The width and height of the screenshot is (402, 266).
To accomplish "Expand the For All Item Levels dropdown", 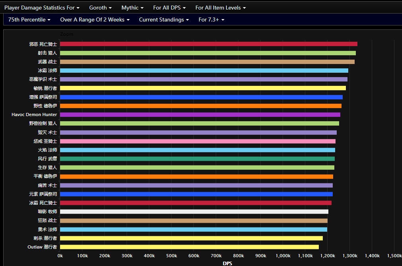I will (x=221, y=8).
